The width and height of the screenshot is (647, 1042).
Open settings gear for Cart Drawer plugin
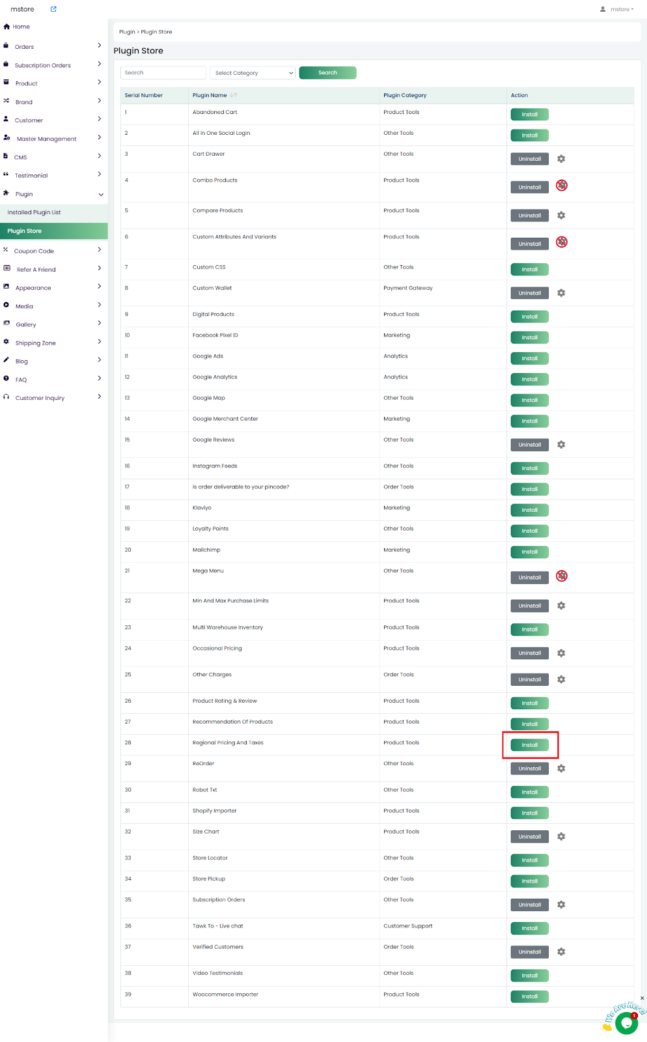pyautogui.click(x=561, y=159)
